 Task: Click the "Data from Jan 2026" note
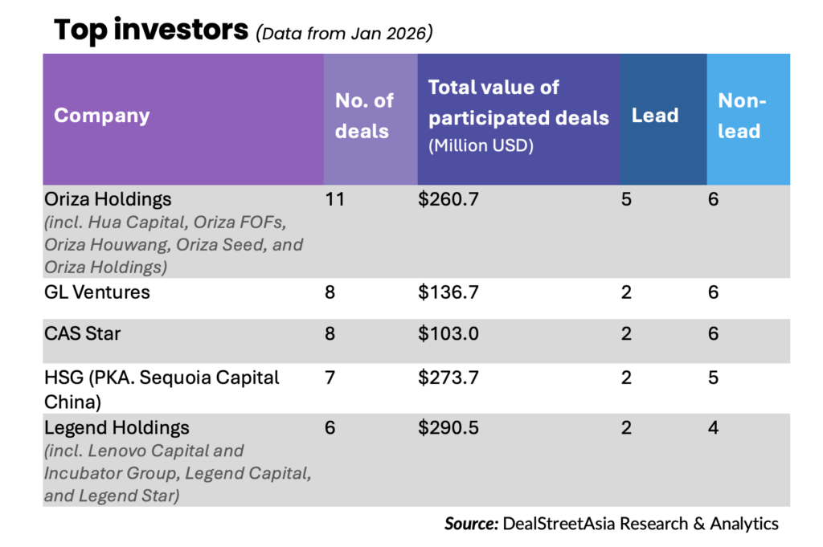click(344, 33)
